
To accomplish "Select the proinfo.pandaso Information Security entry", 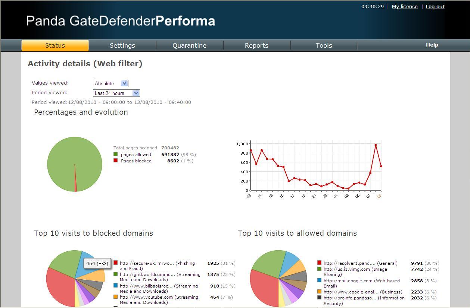I will coord(364,301).
